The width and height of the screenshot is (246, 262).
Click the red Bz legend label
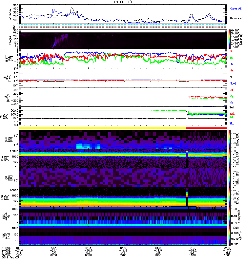click(x=231, y=51)
